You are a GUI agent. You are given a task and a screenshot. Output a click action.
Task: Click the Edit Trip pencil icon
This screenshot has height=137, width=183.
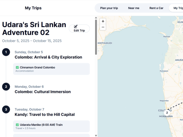(x=76, y=26)
